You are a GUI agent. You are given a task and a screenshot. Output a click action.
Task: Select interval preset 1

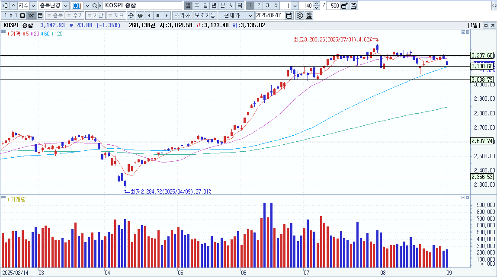pyautogui.click(x=250, y=5)
